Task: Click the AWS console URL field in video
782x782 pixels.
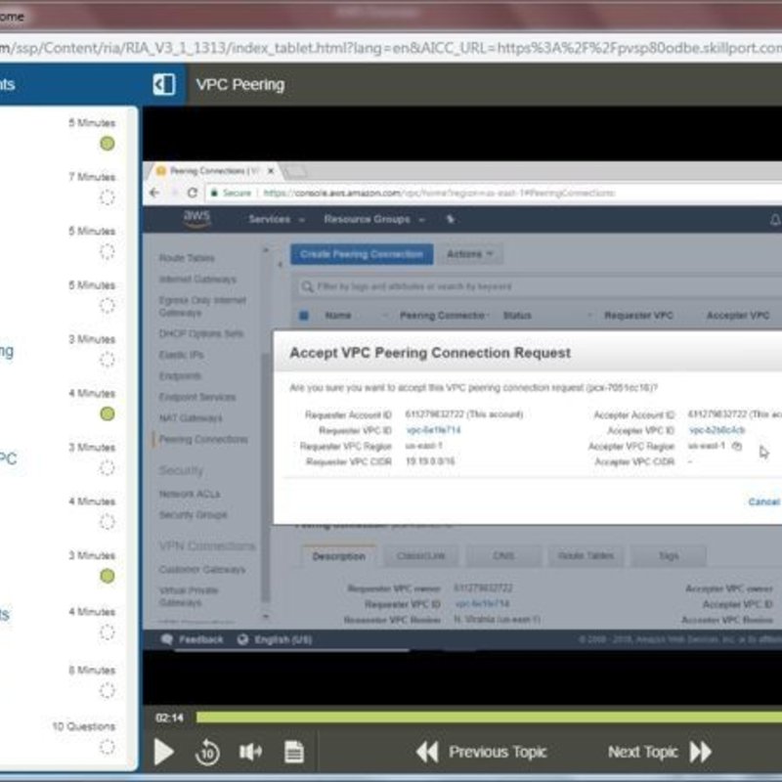Action: coord(439,193)
